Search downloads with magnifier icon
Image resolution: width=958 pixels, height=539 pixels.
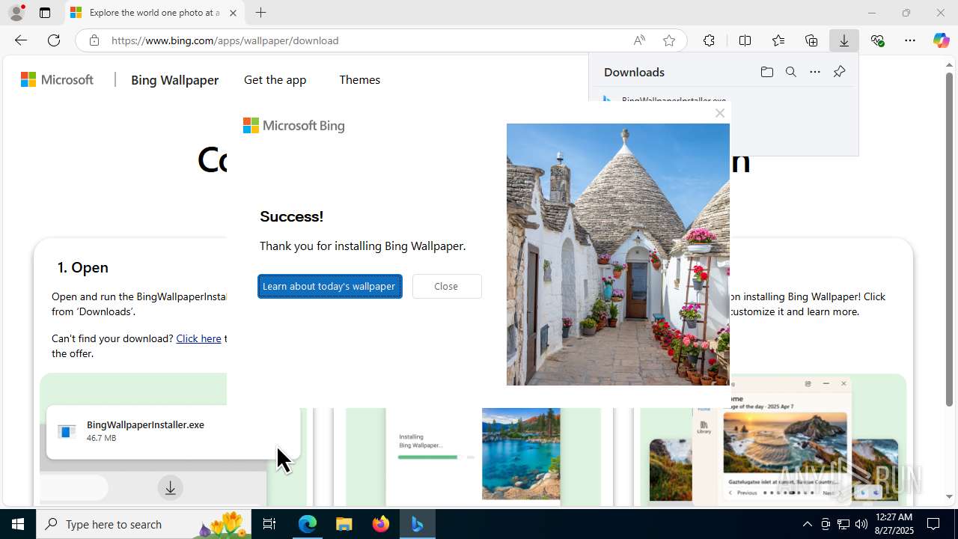click(x=790, y=72)
